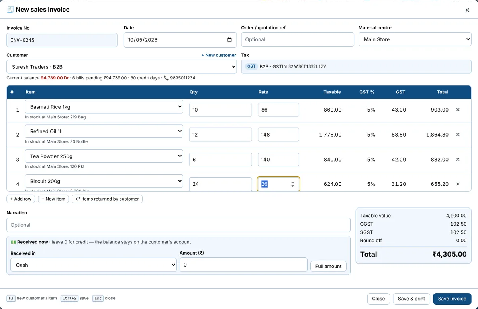The image size is (478, 309).
Task: Open the date picker calendar icon
Action: (229, 40)
